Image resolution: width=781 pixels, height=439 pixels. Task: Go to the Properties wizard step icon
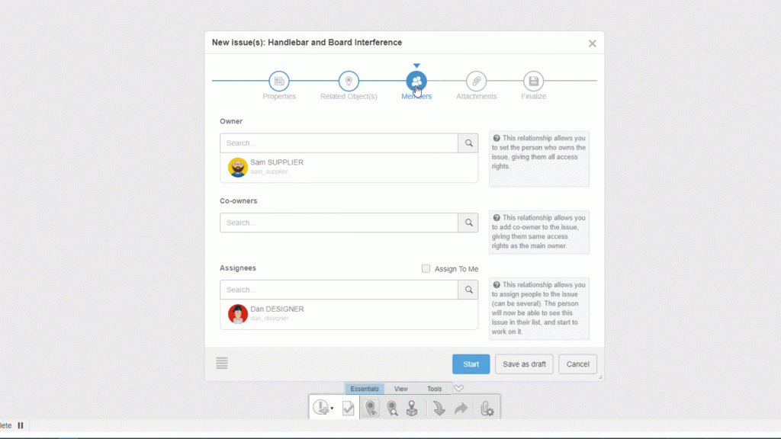pyautogui.click(x=279, y=81)
